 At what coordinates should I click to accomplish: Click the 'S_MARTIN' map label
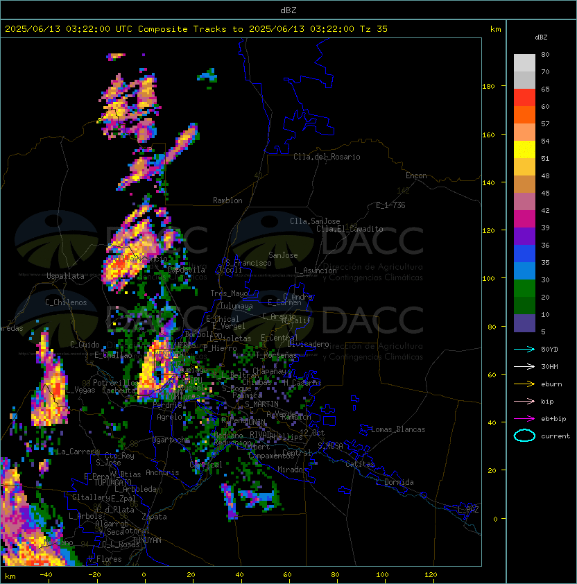pos(261,404)
